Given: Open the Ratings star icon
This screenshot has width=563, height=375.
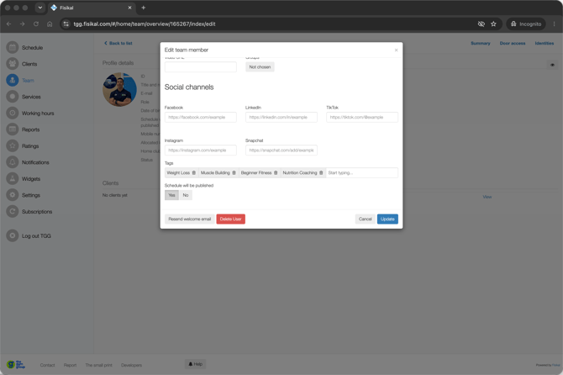Looking at the screenshot, I should 13,145.
